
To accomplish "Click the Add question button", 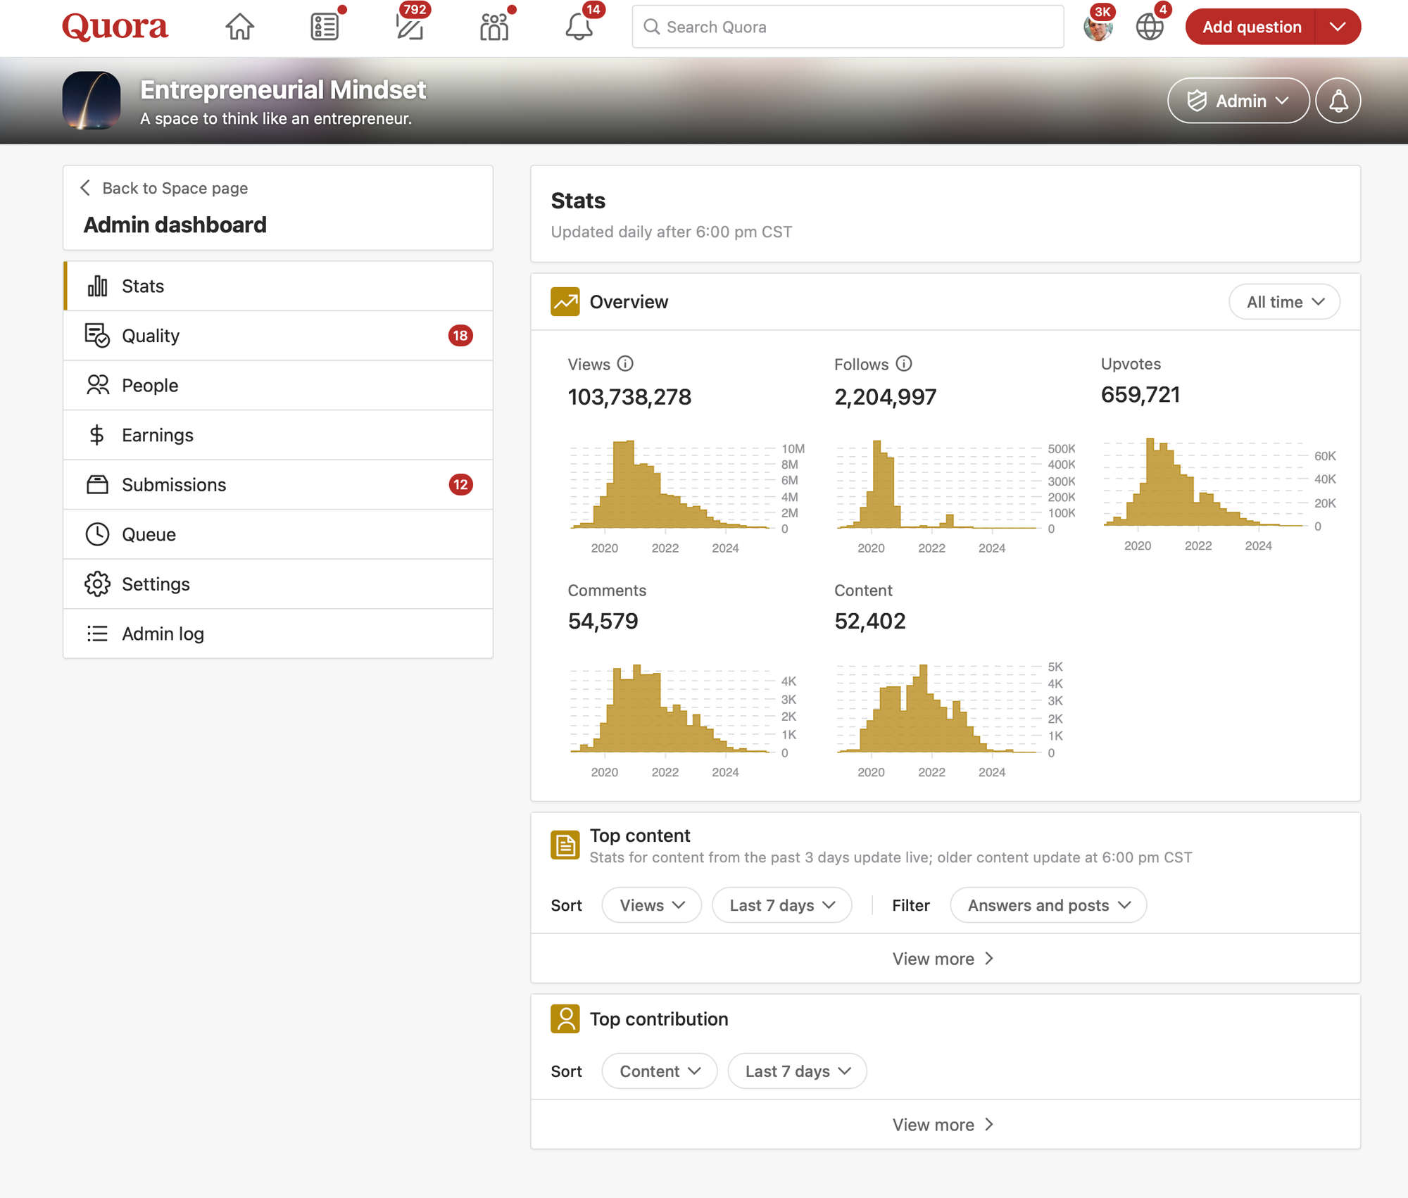I will (x=1250, y=27).
